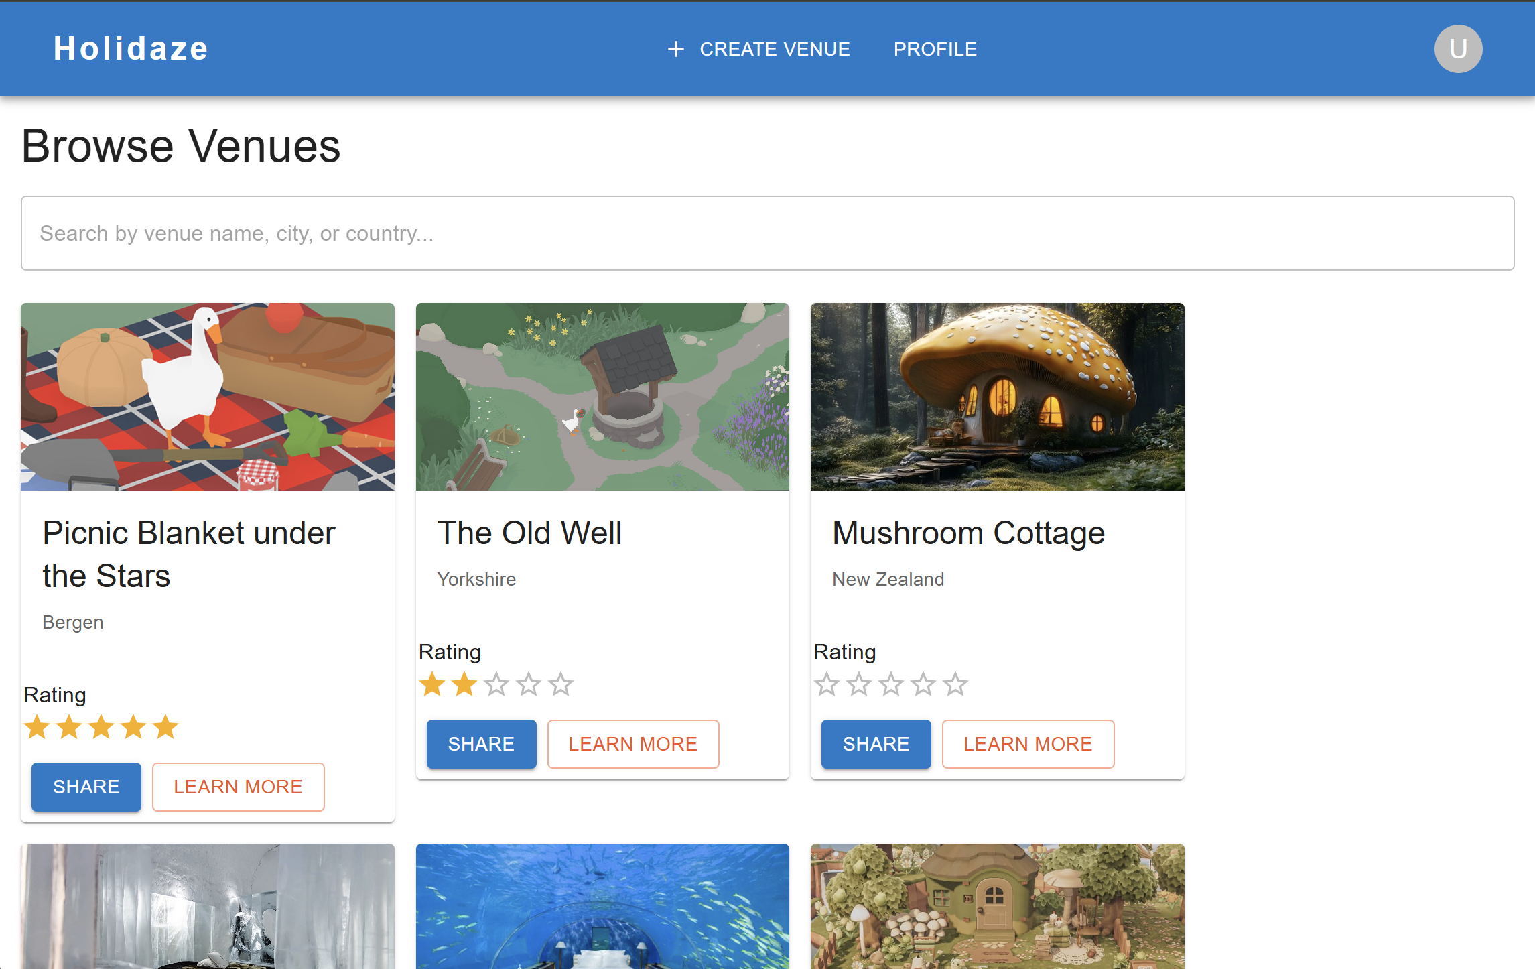Open the Picnic Blanket goose image
Image resolution: width=1535 pixels, height=969 pixels.
coord(208,397)
